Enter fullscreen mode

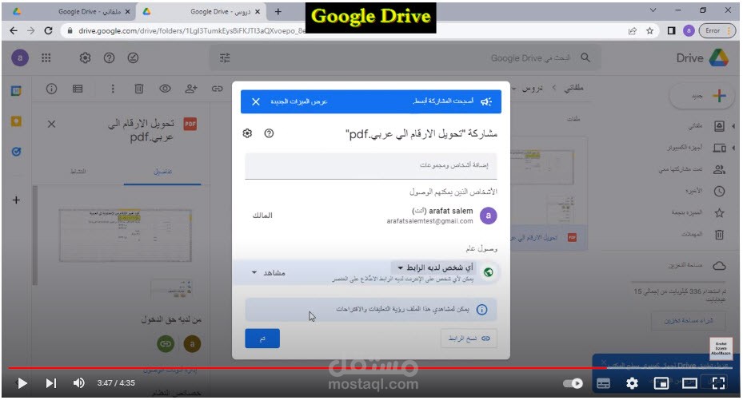point(718,384)
